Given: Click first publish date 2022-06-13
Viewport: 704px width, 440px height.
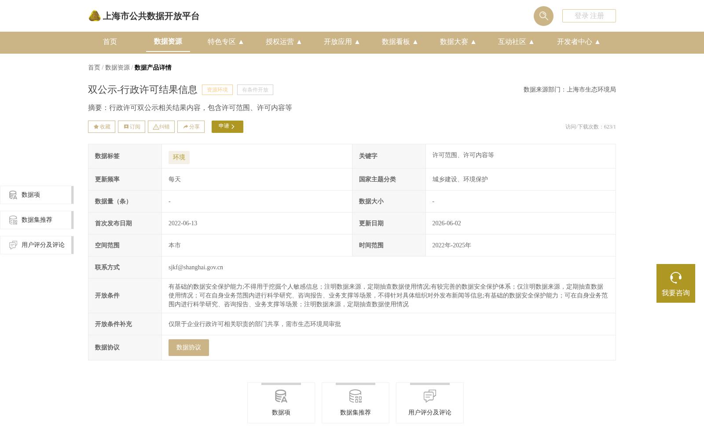Looking at the screenshot, I should tap(183, 223).
